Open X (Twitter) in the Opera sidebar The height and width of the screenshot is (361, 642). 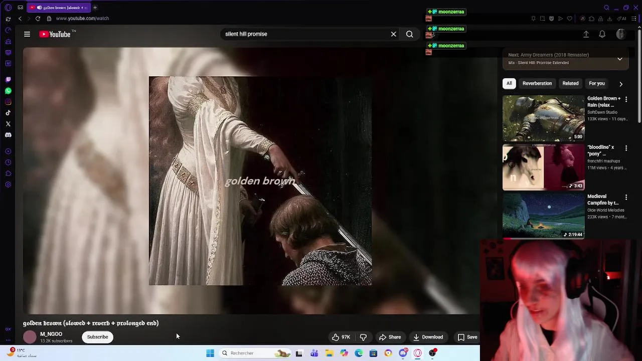pos(8,124)
